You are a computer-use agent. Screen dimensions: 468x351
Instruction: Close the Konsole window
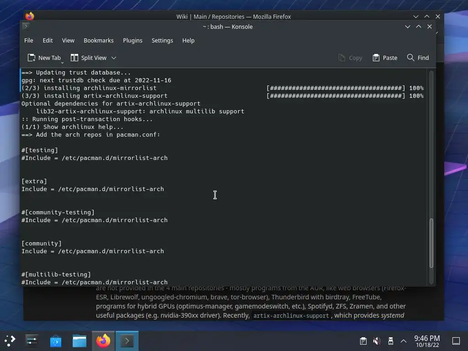click(430, 27)
